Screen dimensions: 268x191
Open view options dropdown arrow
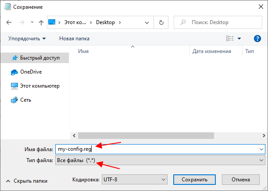point(239,39)
